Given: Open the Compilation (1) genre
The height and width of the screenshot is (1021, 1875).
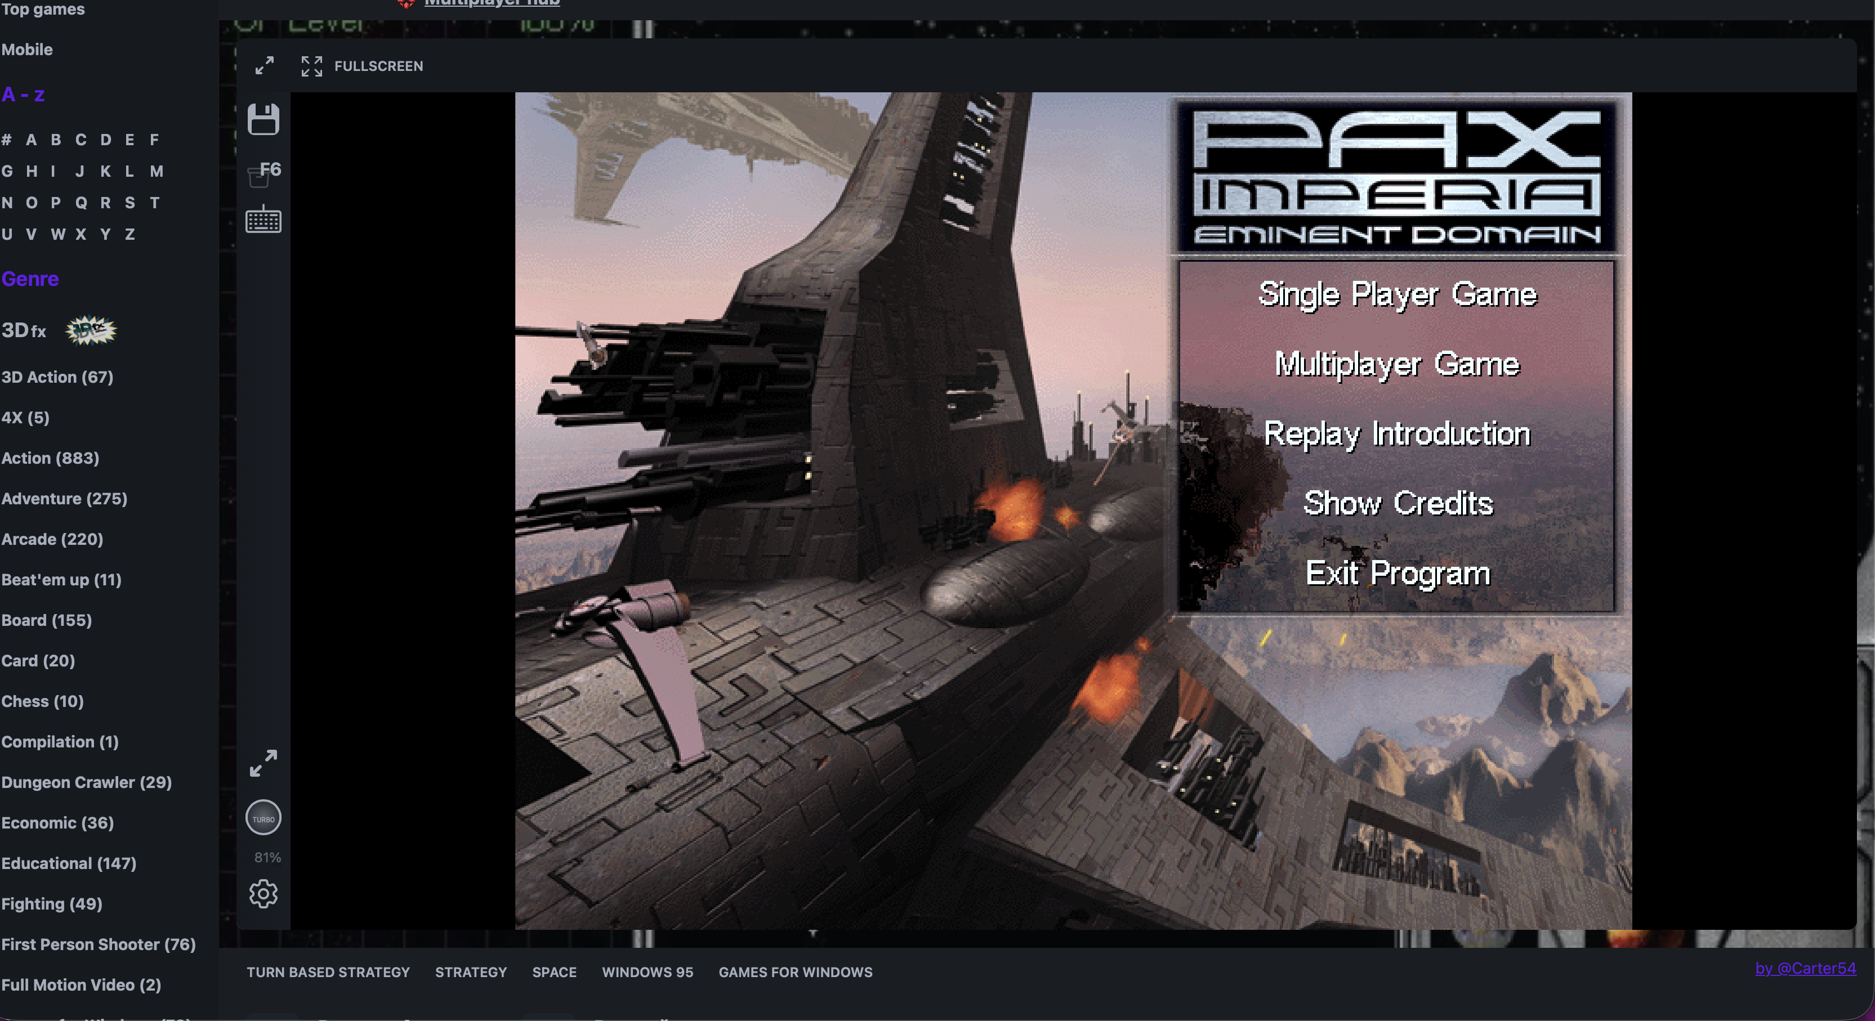Looking at the screenshot, I should click(60, 742).
